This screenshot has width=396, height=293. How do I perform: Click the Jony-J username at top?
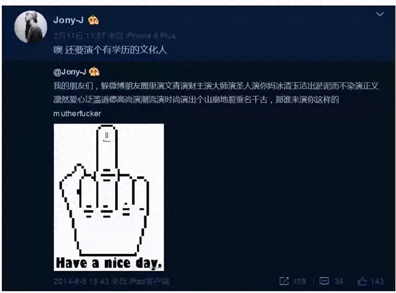pos(68,20)
